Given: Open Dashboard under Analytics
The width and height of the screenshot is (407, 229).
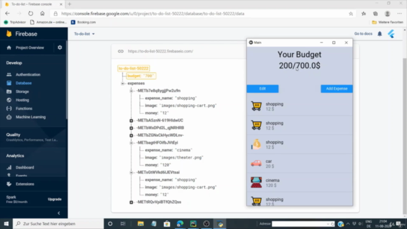Looking at the screenshot, I should 25,167.
